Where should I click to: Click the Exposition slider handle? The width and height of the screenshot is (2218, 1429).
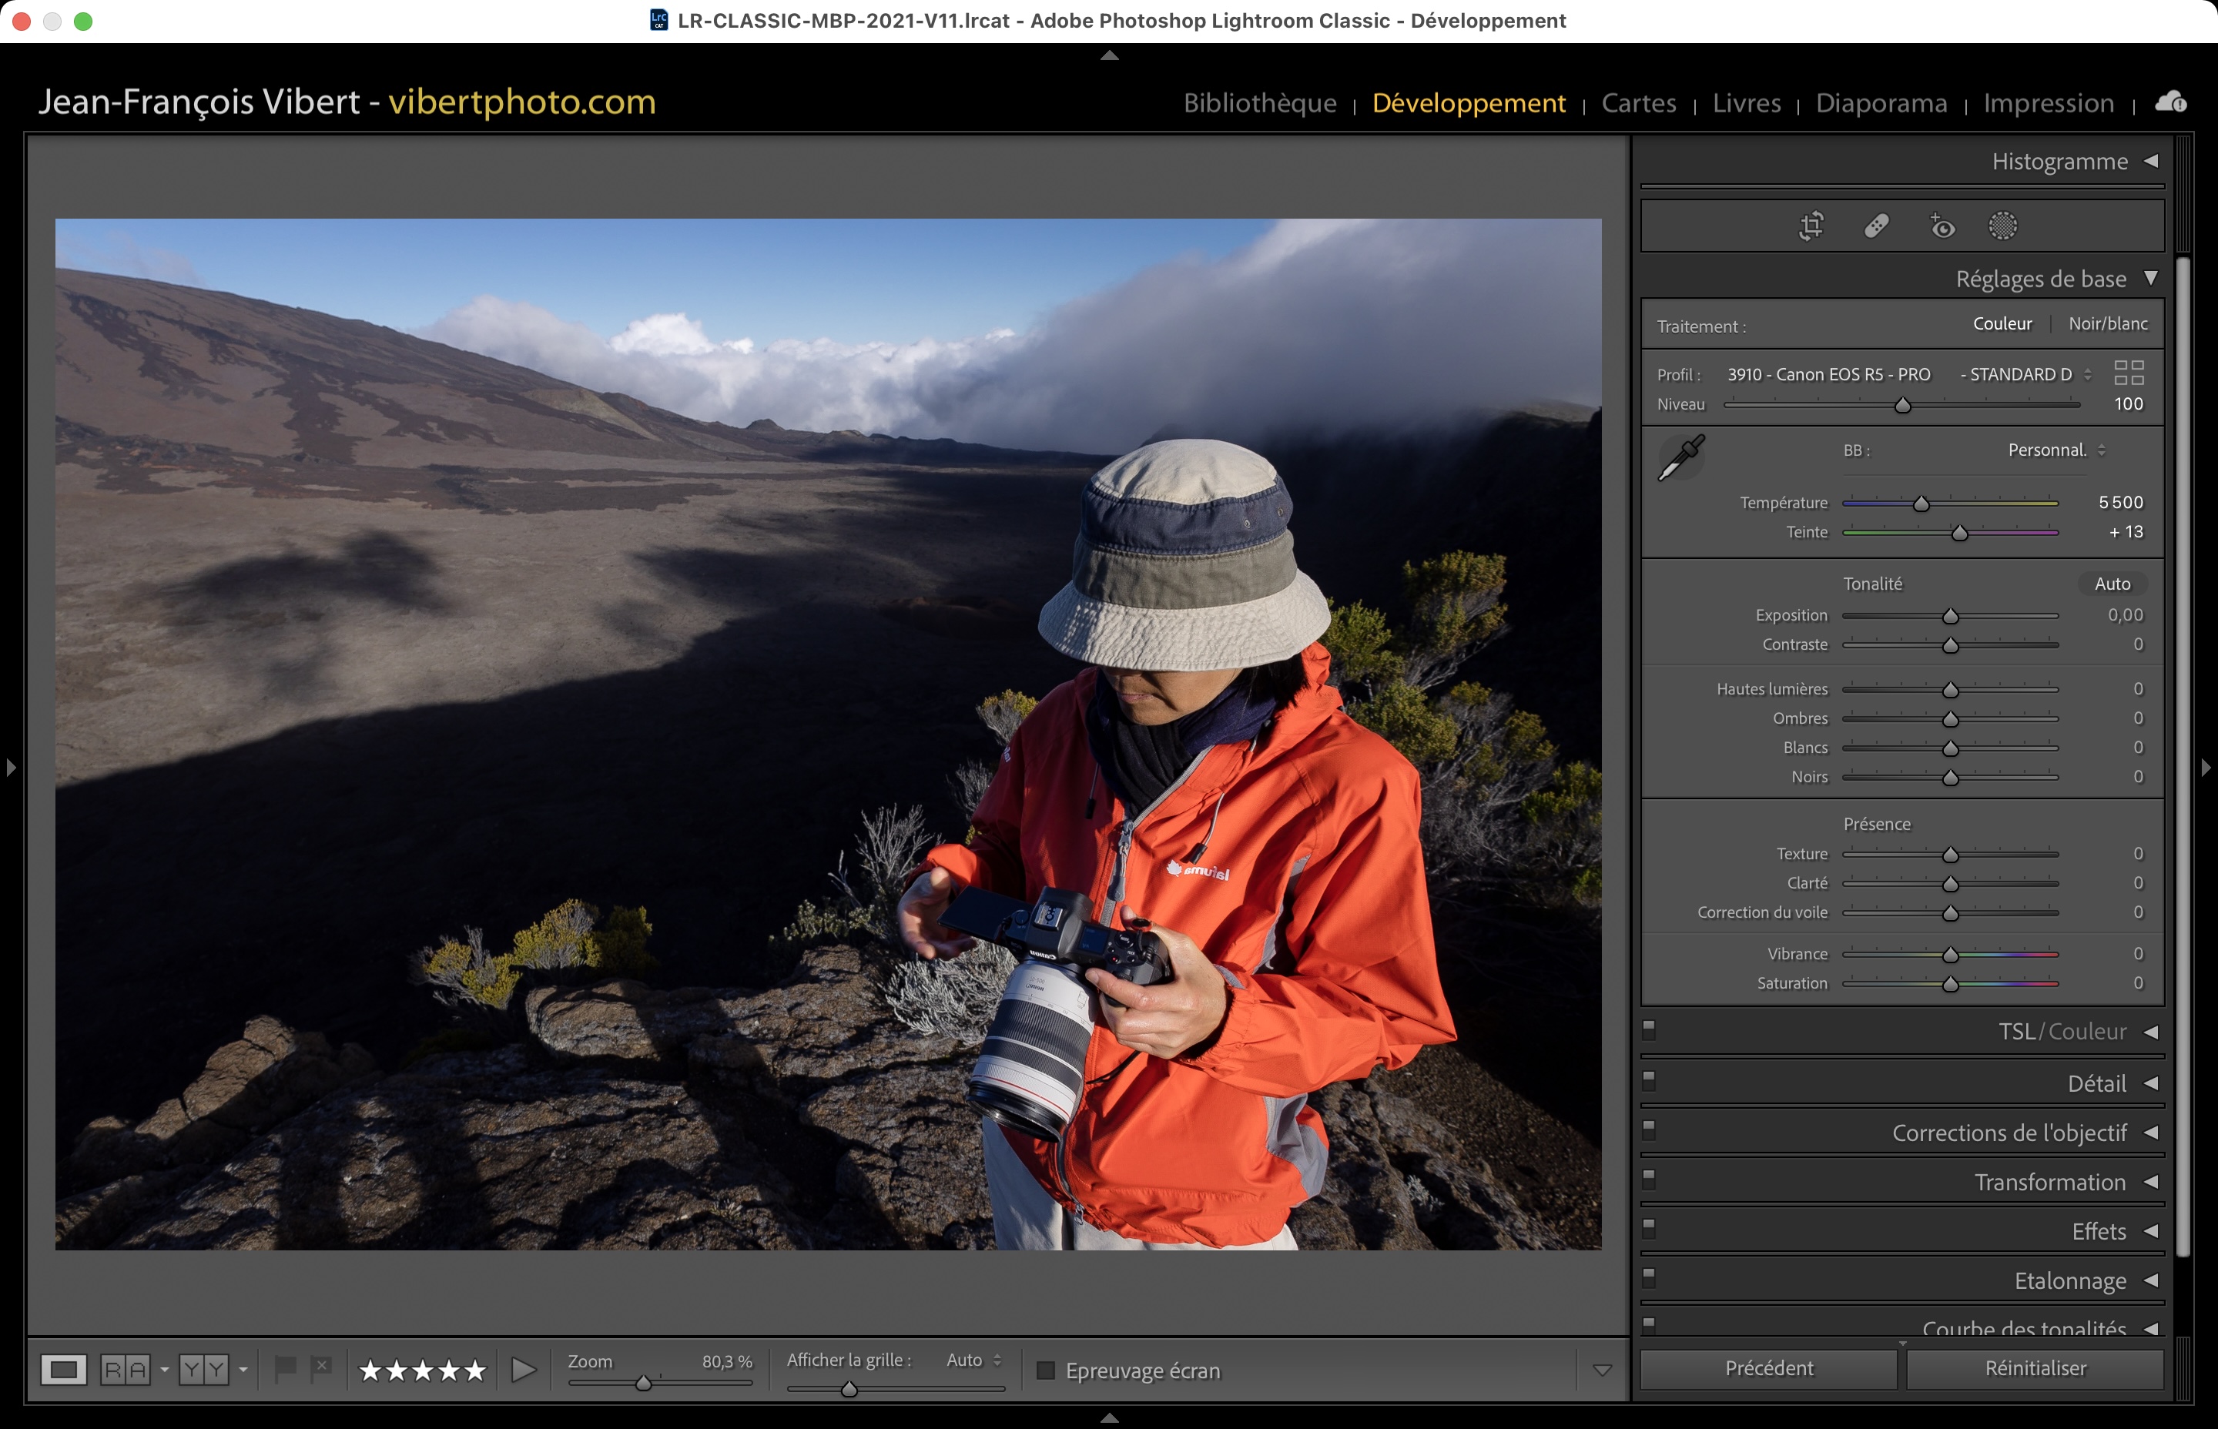(x=1950, y=617)
